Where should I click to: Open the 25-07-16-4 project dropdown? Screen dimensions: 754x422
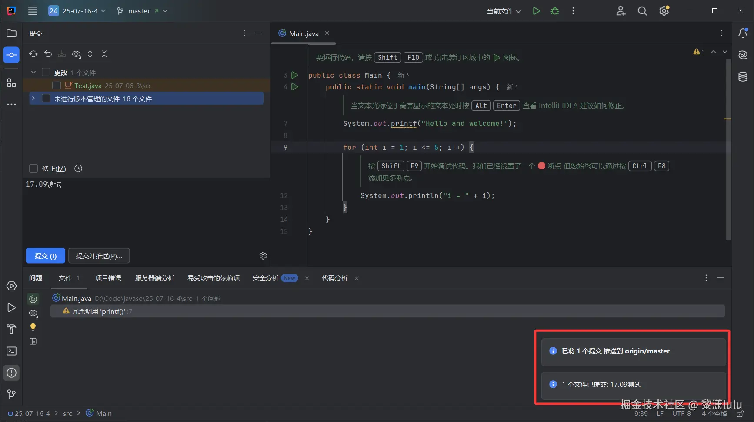(77, 11)
